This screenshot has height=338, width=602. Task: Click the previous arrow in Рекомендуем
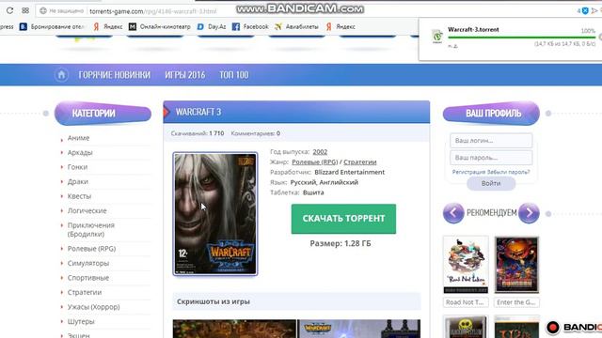click(453, 213)
